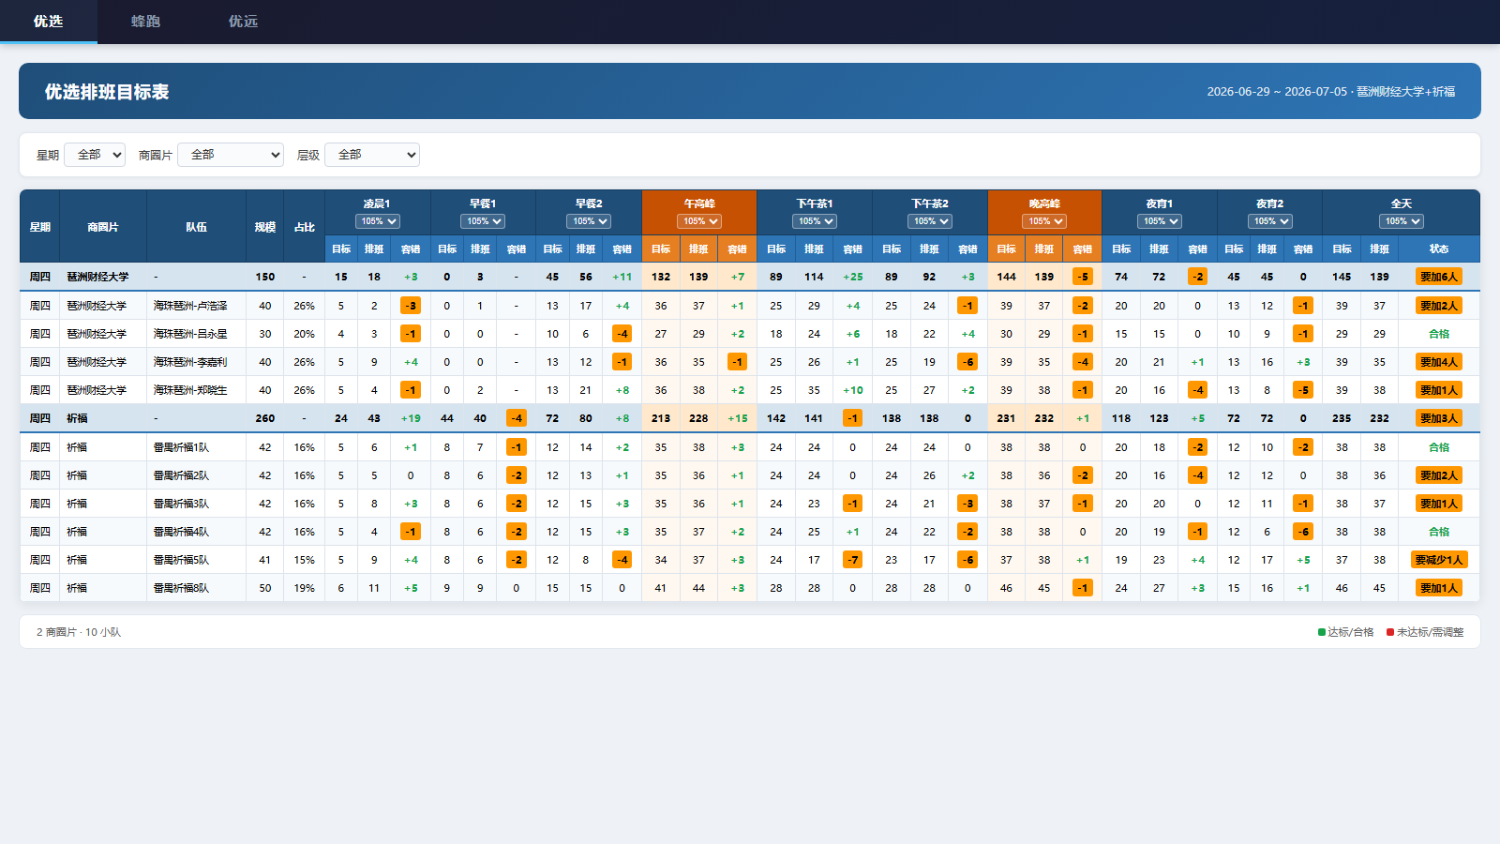1500x844 pixels.
Task: Click the 2 商圈片 · 10 小队 footer text
Action: tap(79, 632)
